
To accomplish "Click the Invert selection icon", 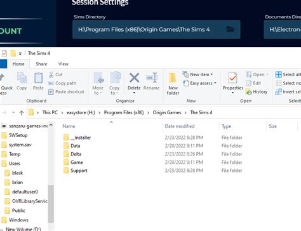I will click(x=278, y=92).
